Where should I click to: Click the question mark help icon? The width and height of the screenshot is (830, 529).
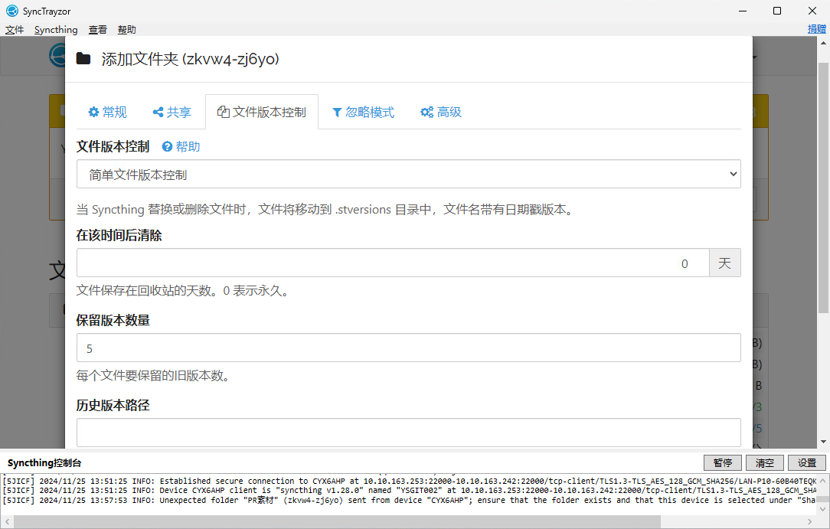(x=167, y=146)
